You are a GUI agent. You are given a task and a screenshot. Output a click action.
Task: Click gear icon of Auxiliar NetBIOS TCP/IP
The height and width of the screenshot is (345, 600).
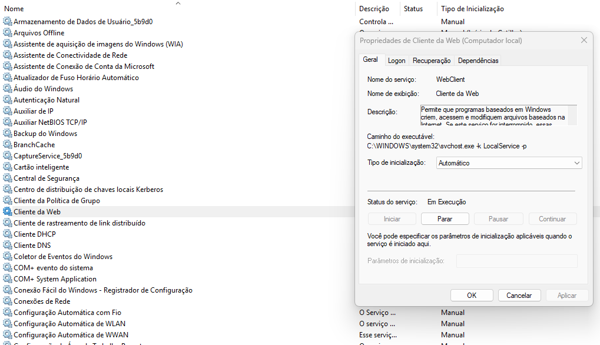pos(7,122)
